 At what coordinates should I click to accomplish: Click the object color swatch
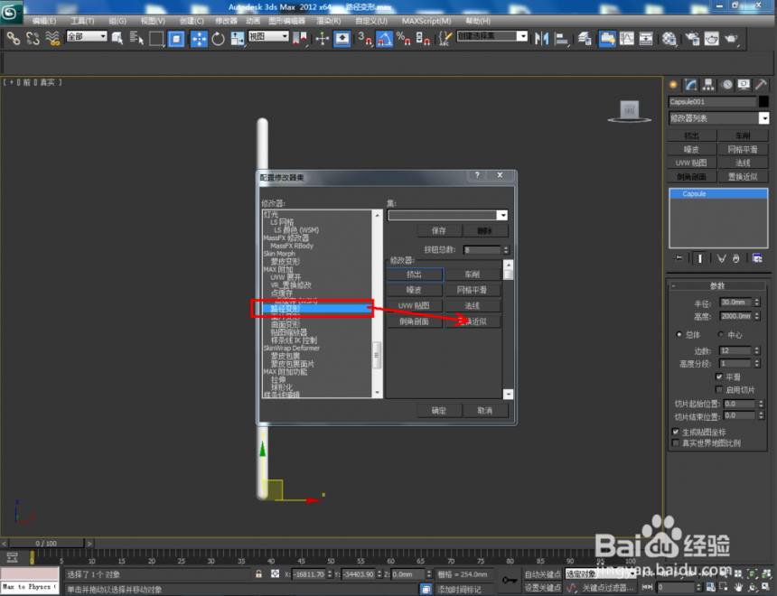[763, 101]
